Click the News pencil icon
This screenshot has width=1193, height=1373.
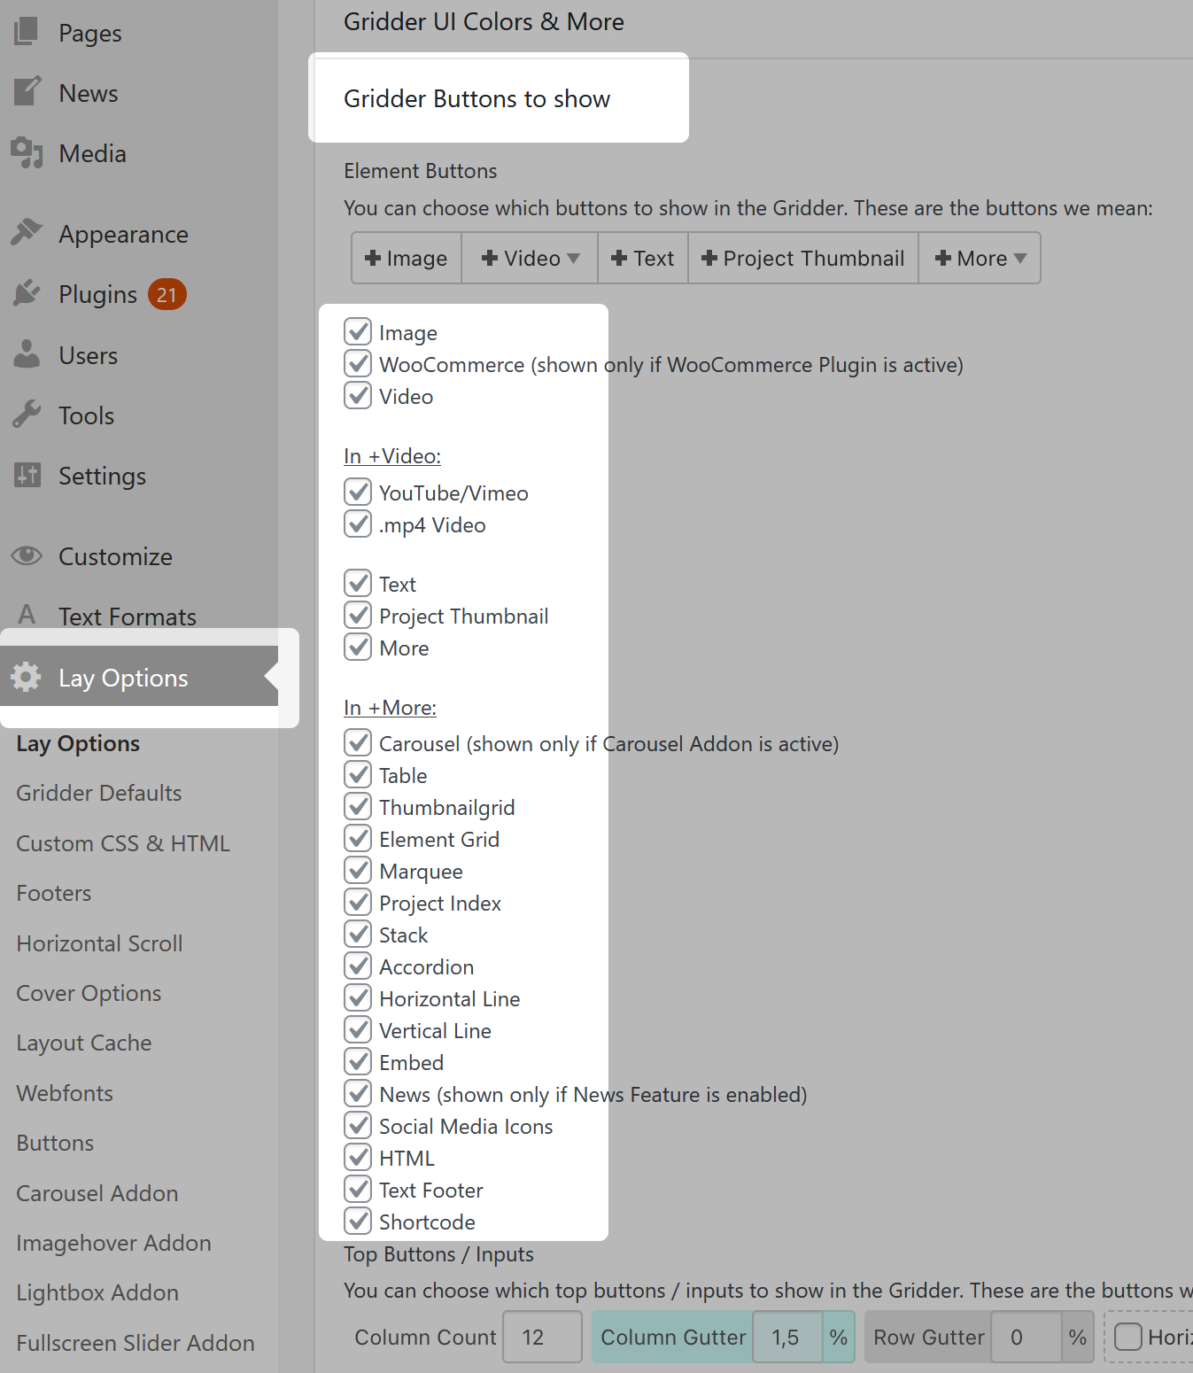pos(27,92)
